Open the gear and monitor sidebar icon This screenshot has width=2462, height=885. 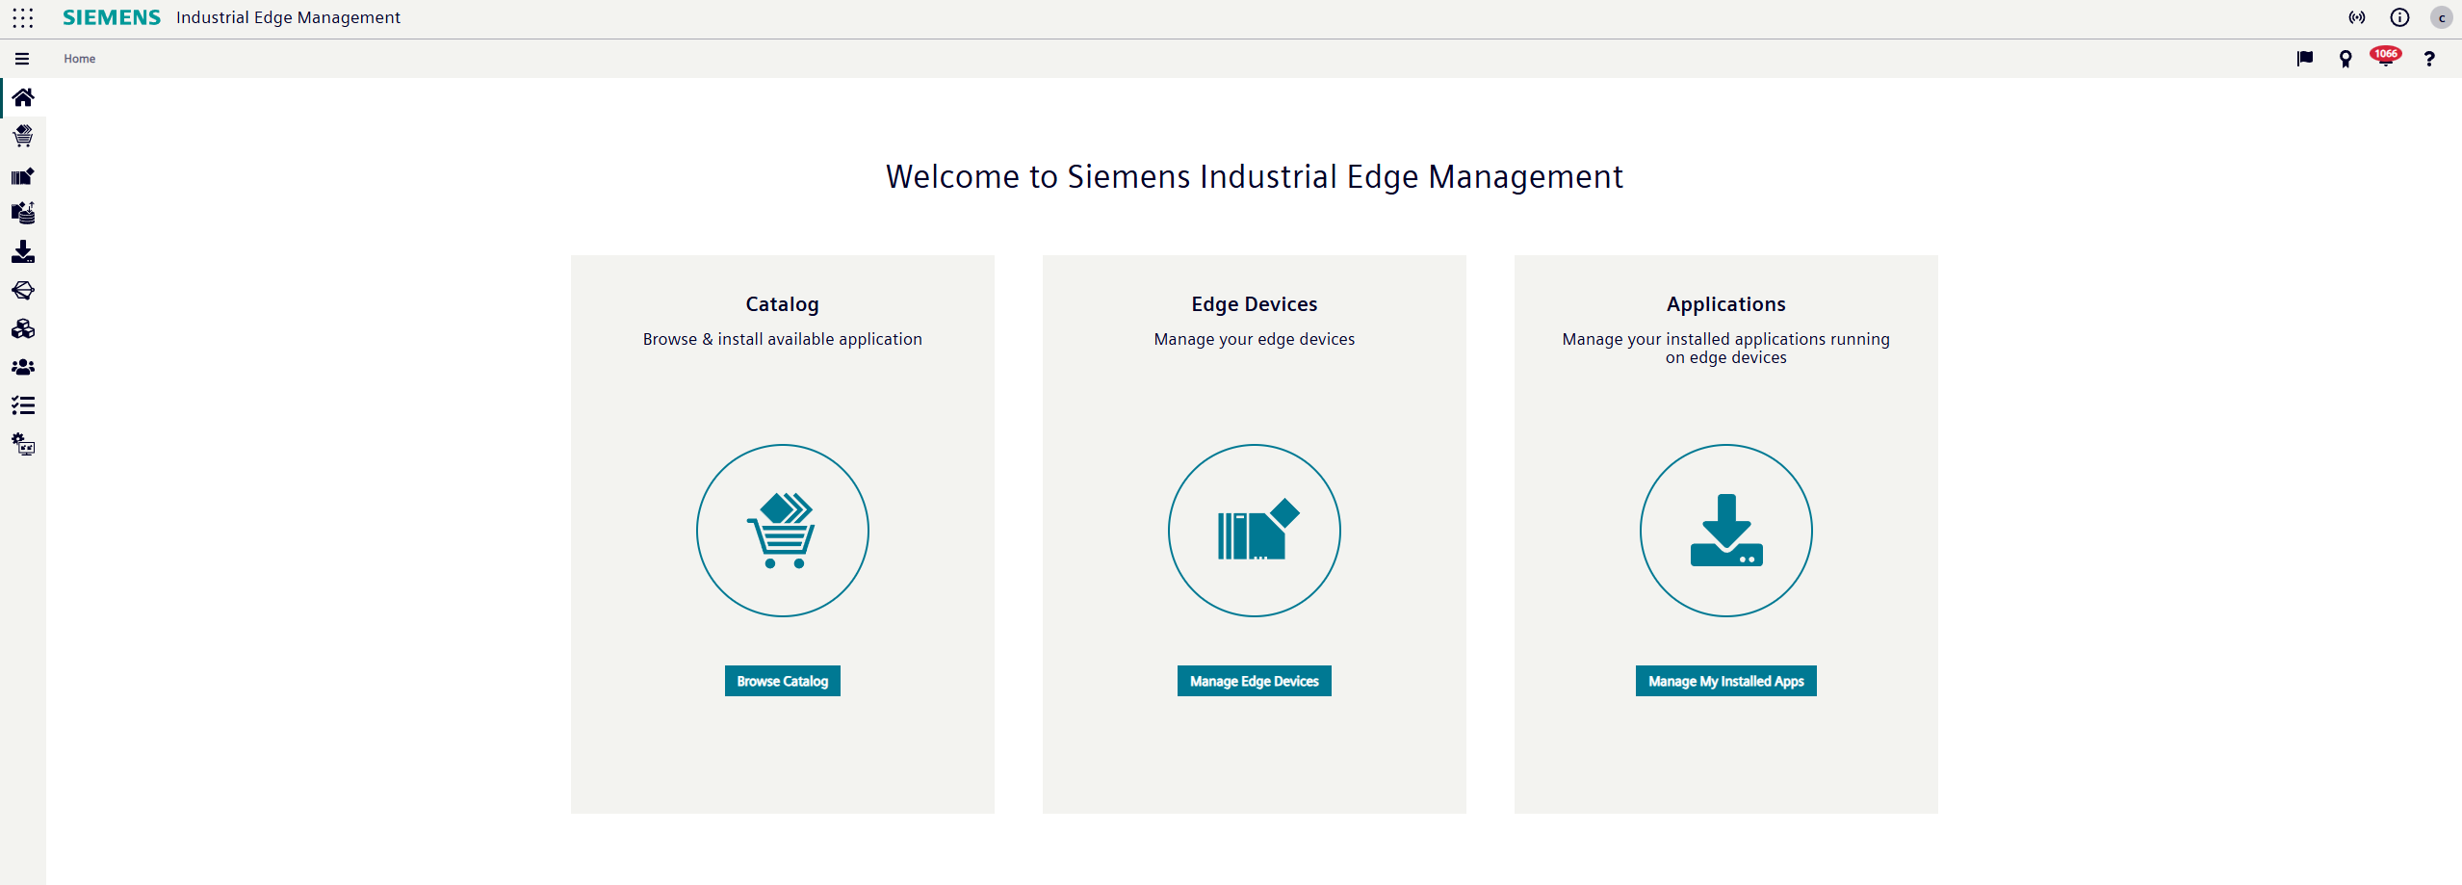[x=23, y=445]
